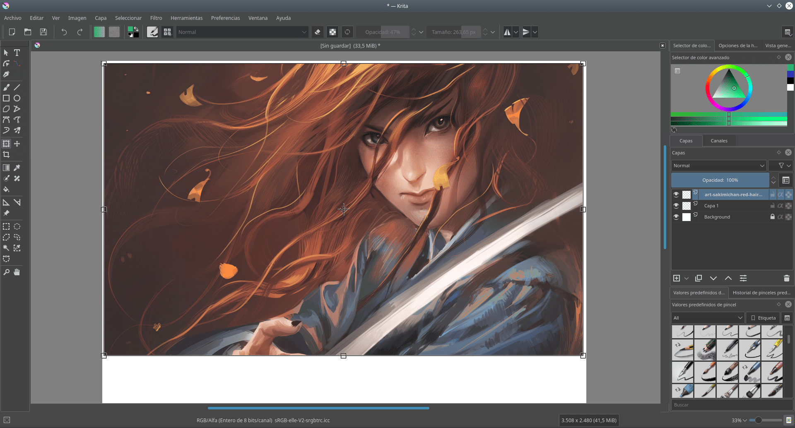The width and height of the screenshot is (795, 428).
Task: Toggle visibility of the Background layer
Action: tap(676, 216)
